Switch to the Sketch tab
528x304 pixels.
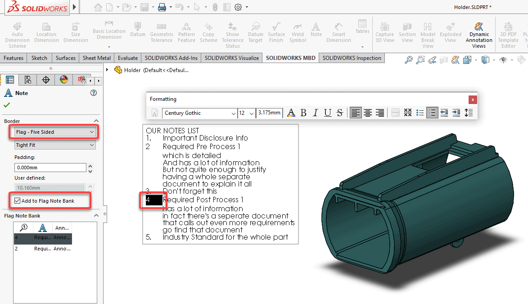tap(40, 58)
